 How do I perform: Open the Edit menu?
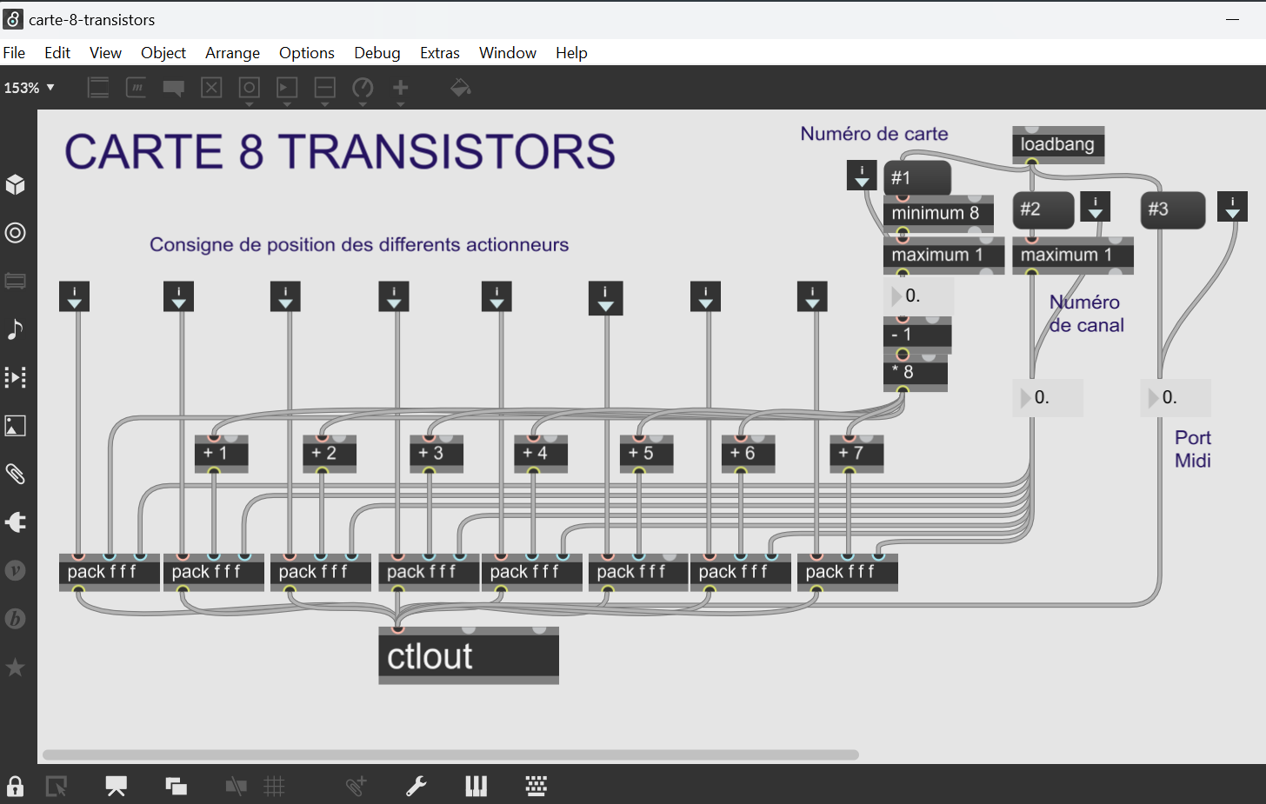[x=57, y=52]
